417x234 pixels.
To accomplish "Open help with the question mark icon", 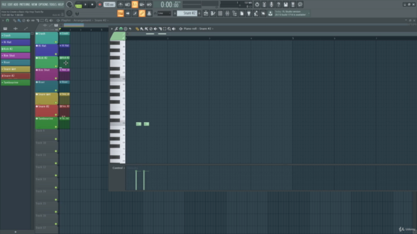I will point(278,5).
